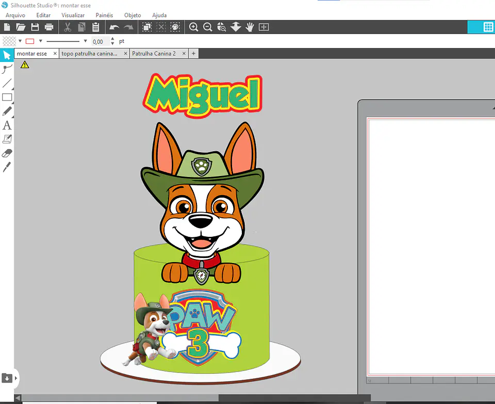Open the line color dropdown arrow
The height and width of the screenshot is (404, 495).
coord(40,41)
